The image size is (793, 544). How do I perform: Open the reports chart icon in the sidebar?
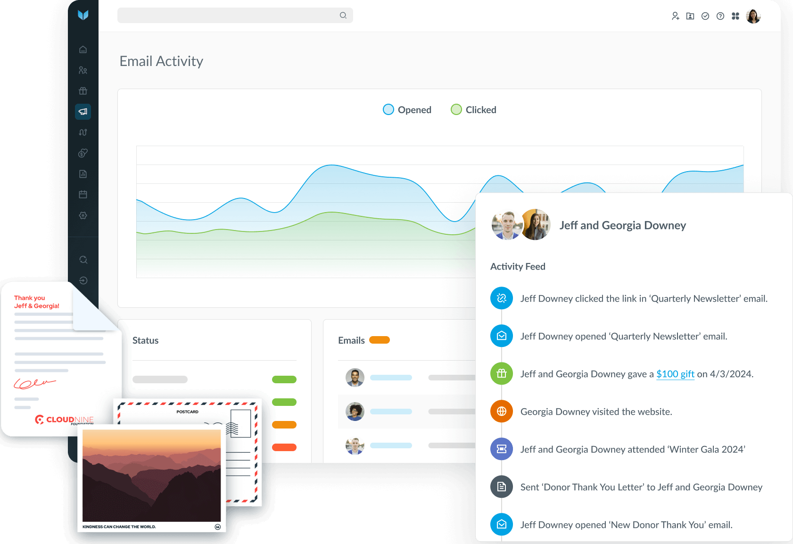(83, 174)
